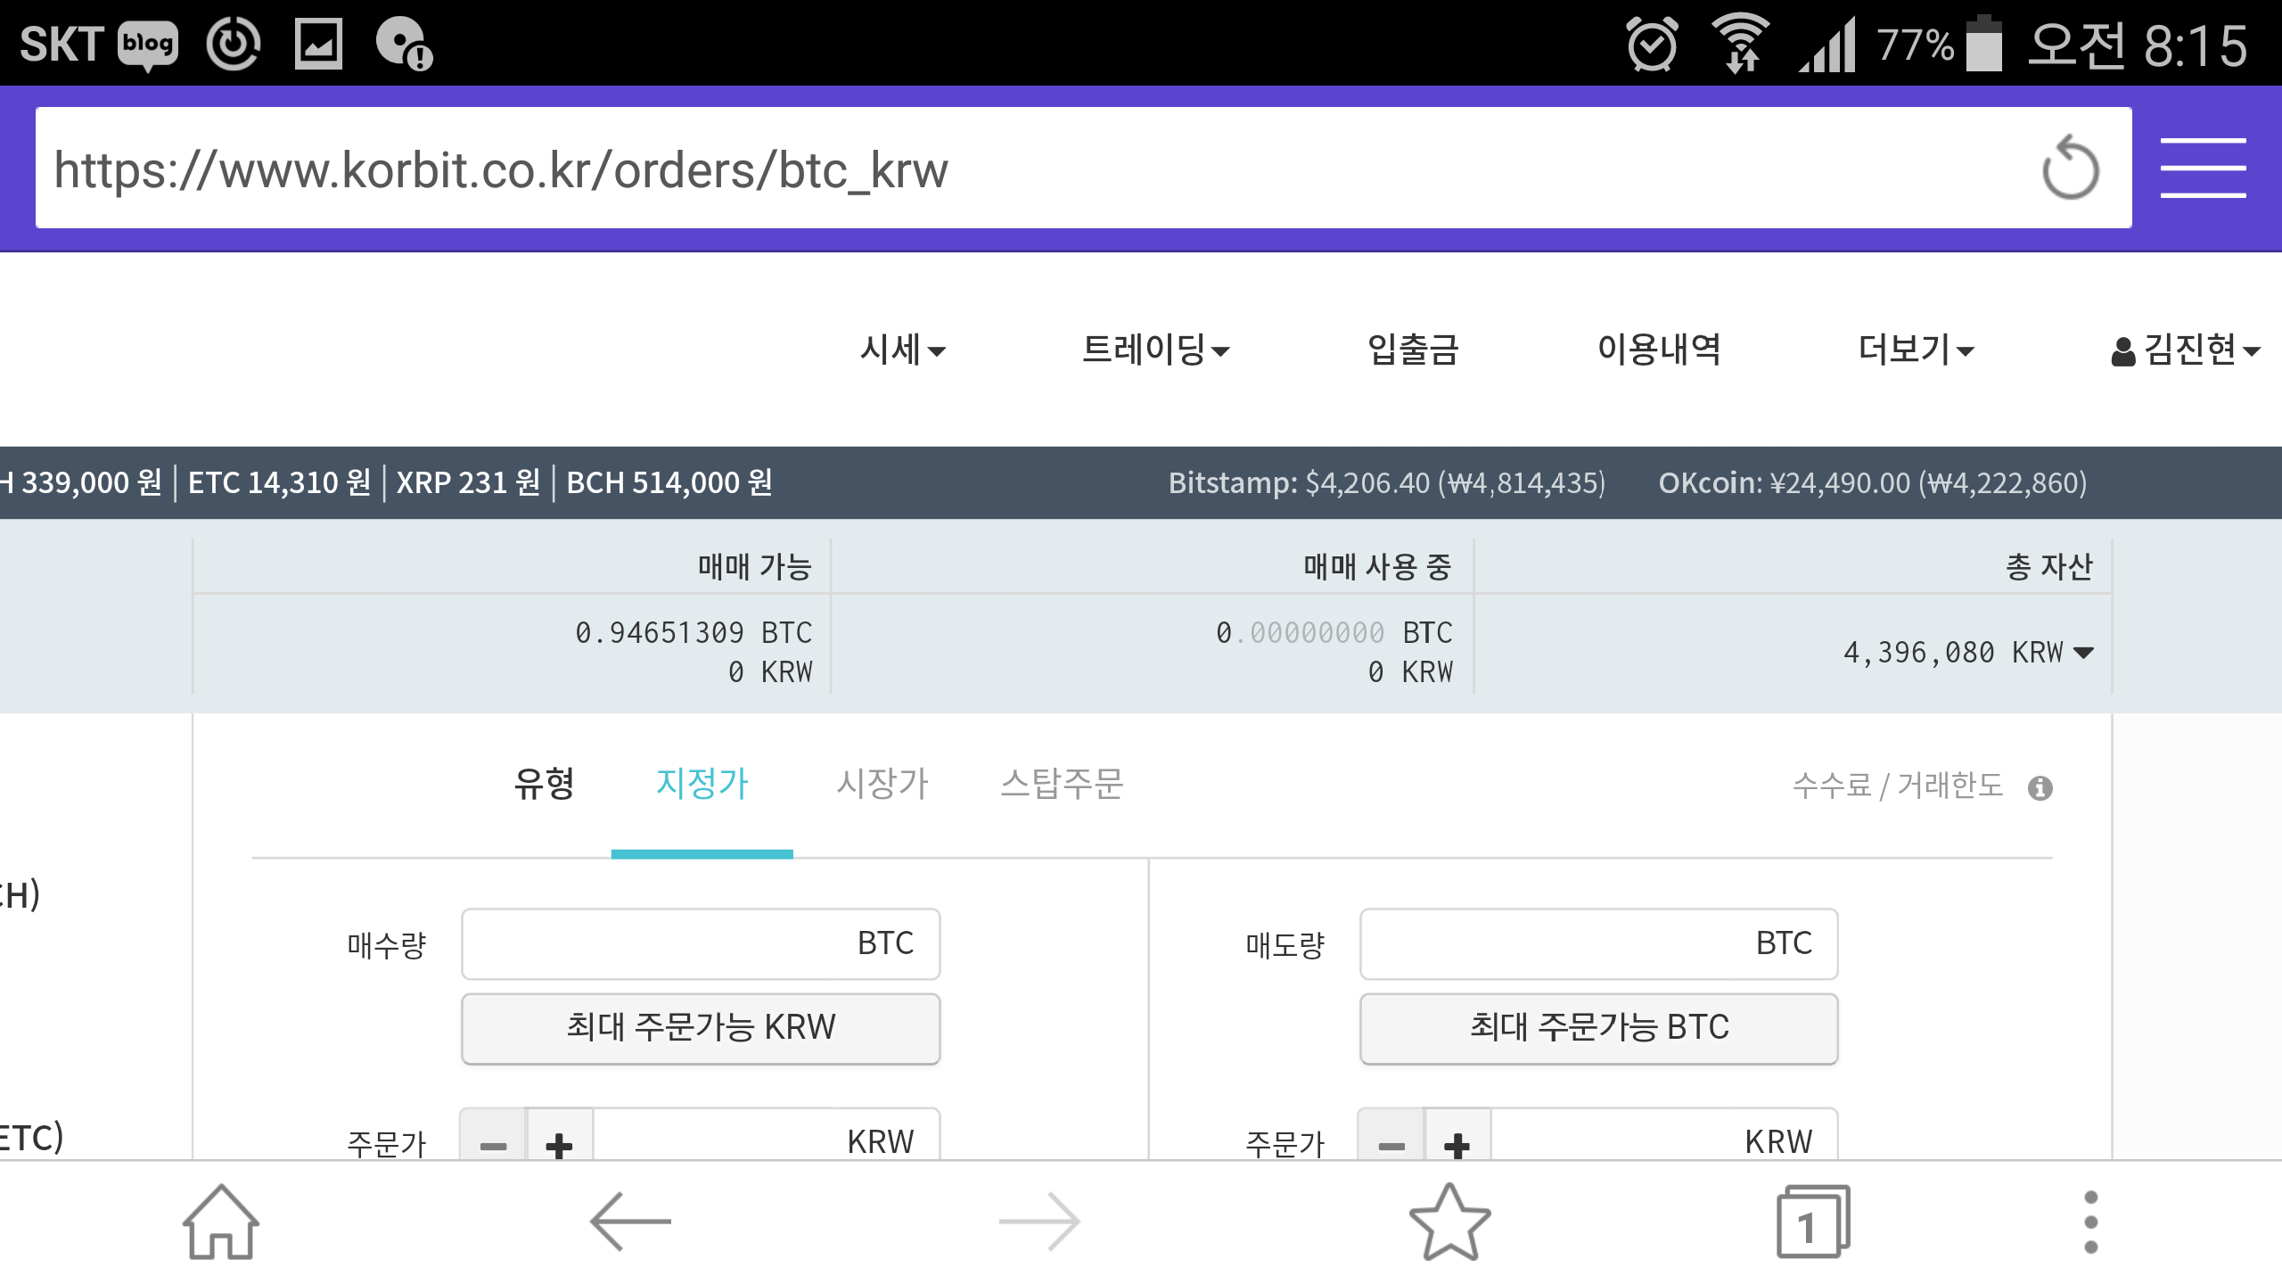This screenshot has width=2282, height=1284.
Task: Click the 최대 주문가능 KRW button
Action: (701, 1028)
